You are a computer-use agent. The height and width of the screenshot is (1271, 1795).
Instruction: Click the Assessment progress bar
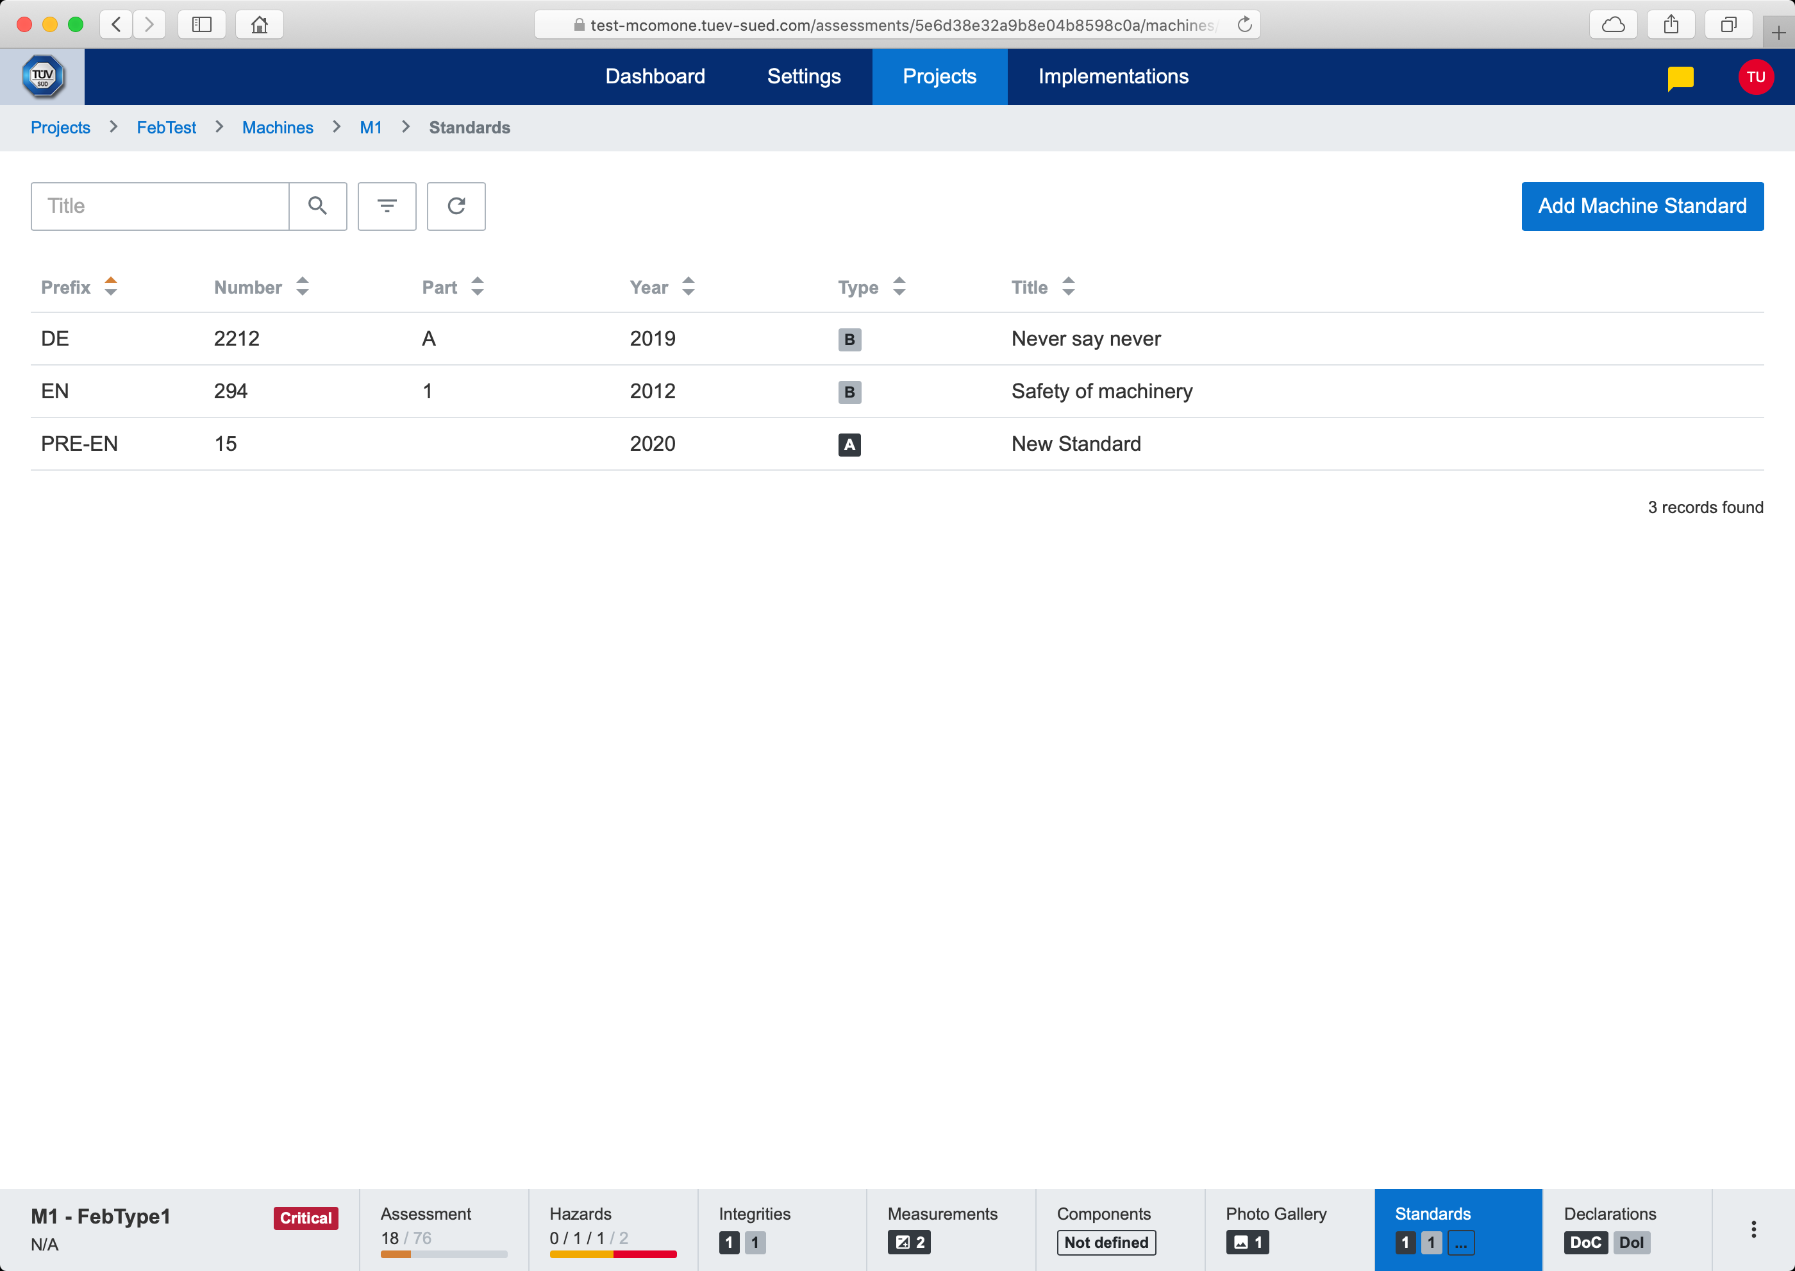click(x=444, y=1254)
